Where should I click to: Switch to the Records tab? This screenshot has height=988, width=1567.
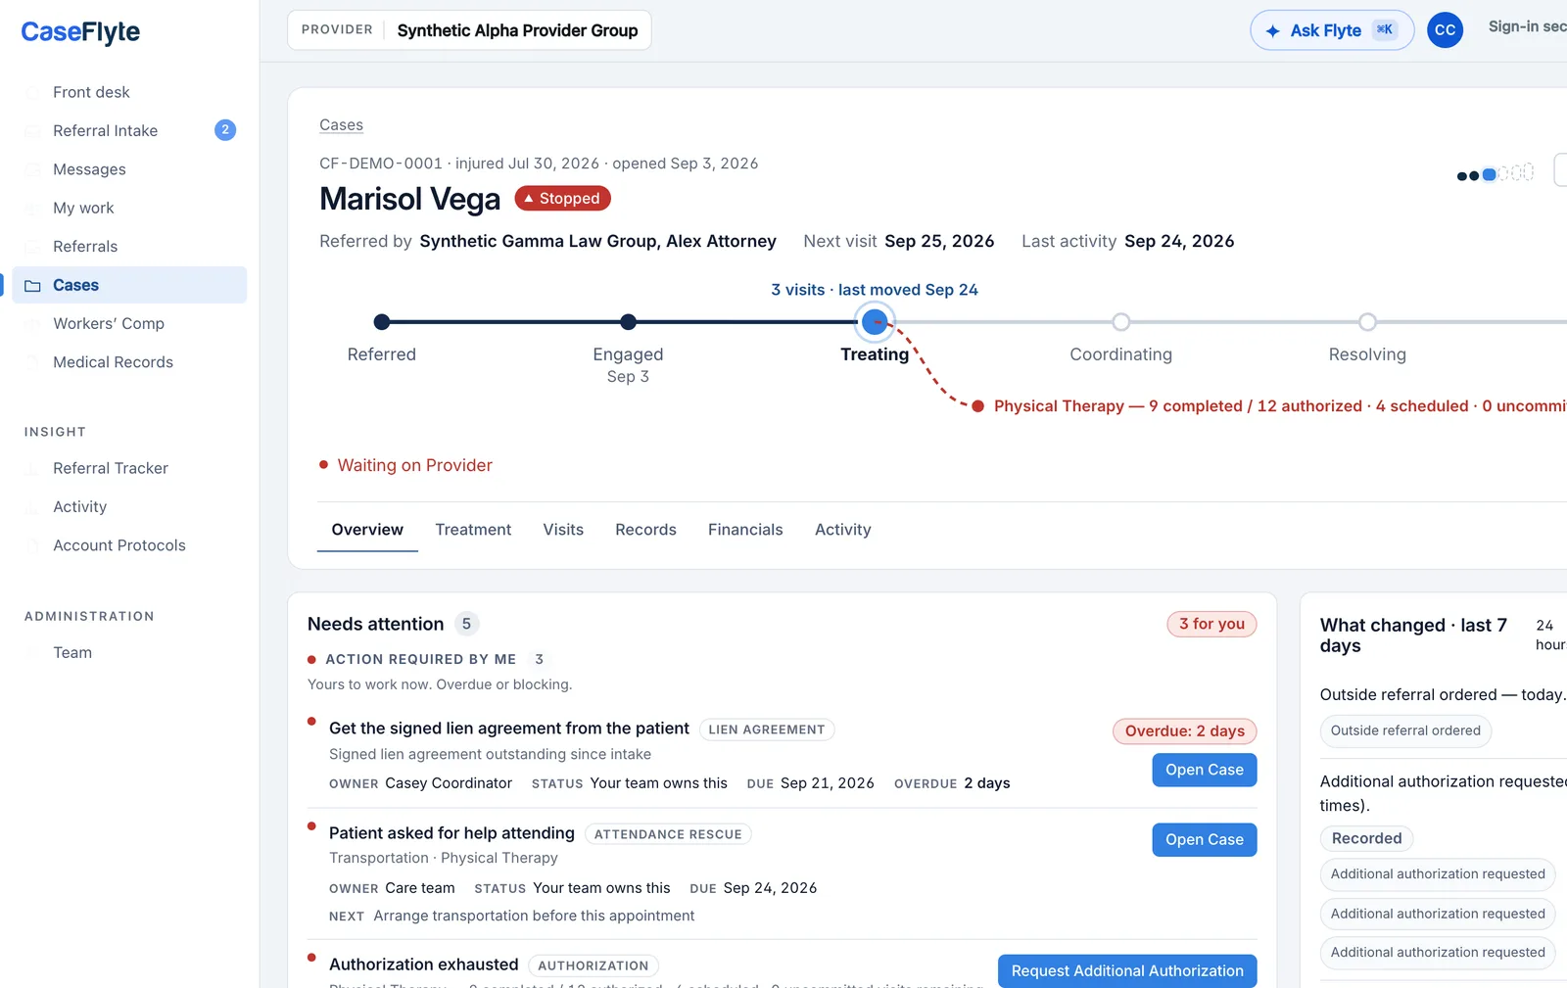(645, 530)
